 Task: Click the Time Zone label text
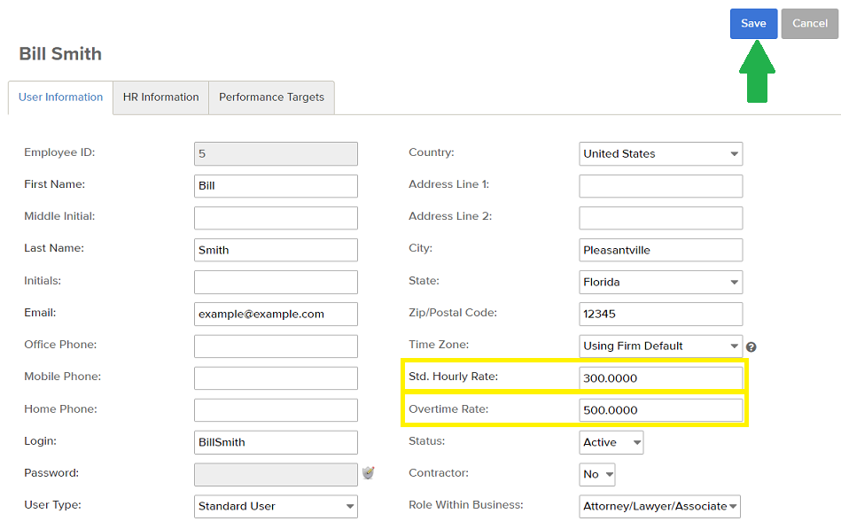[438, 345]
